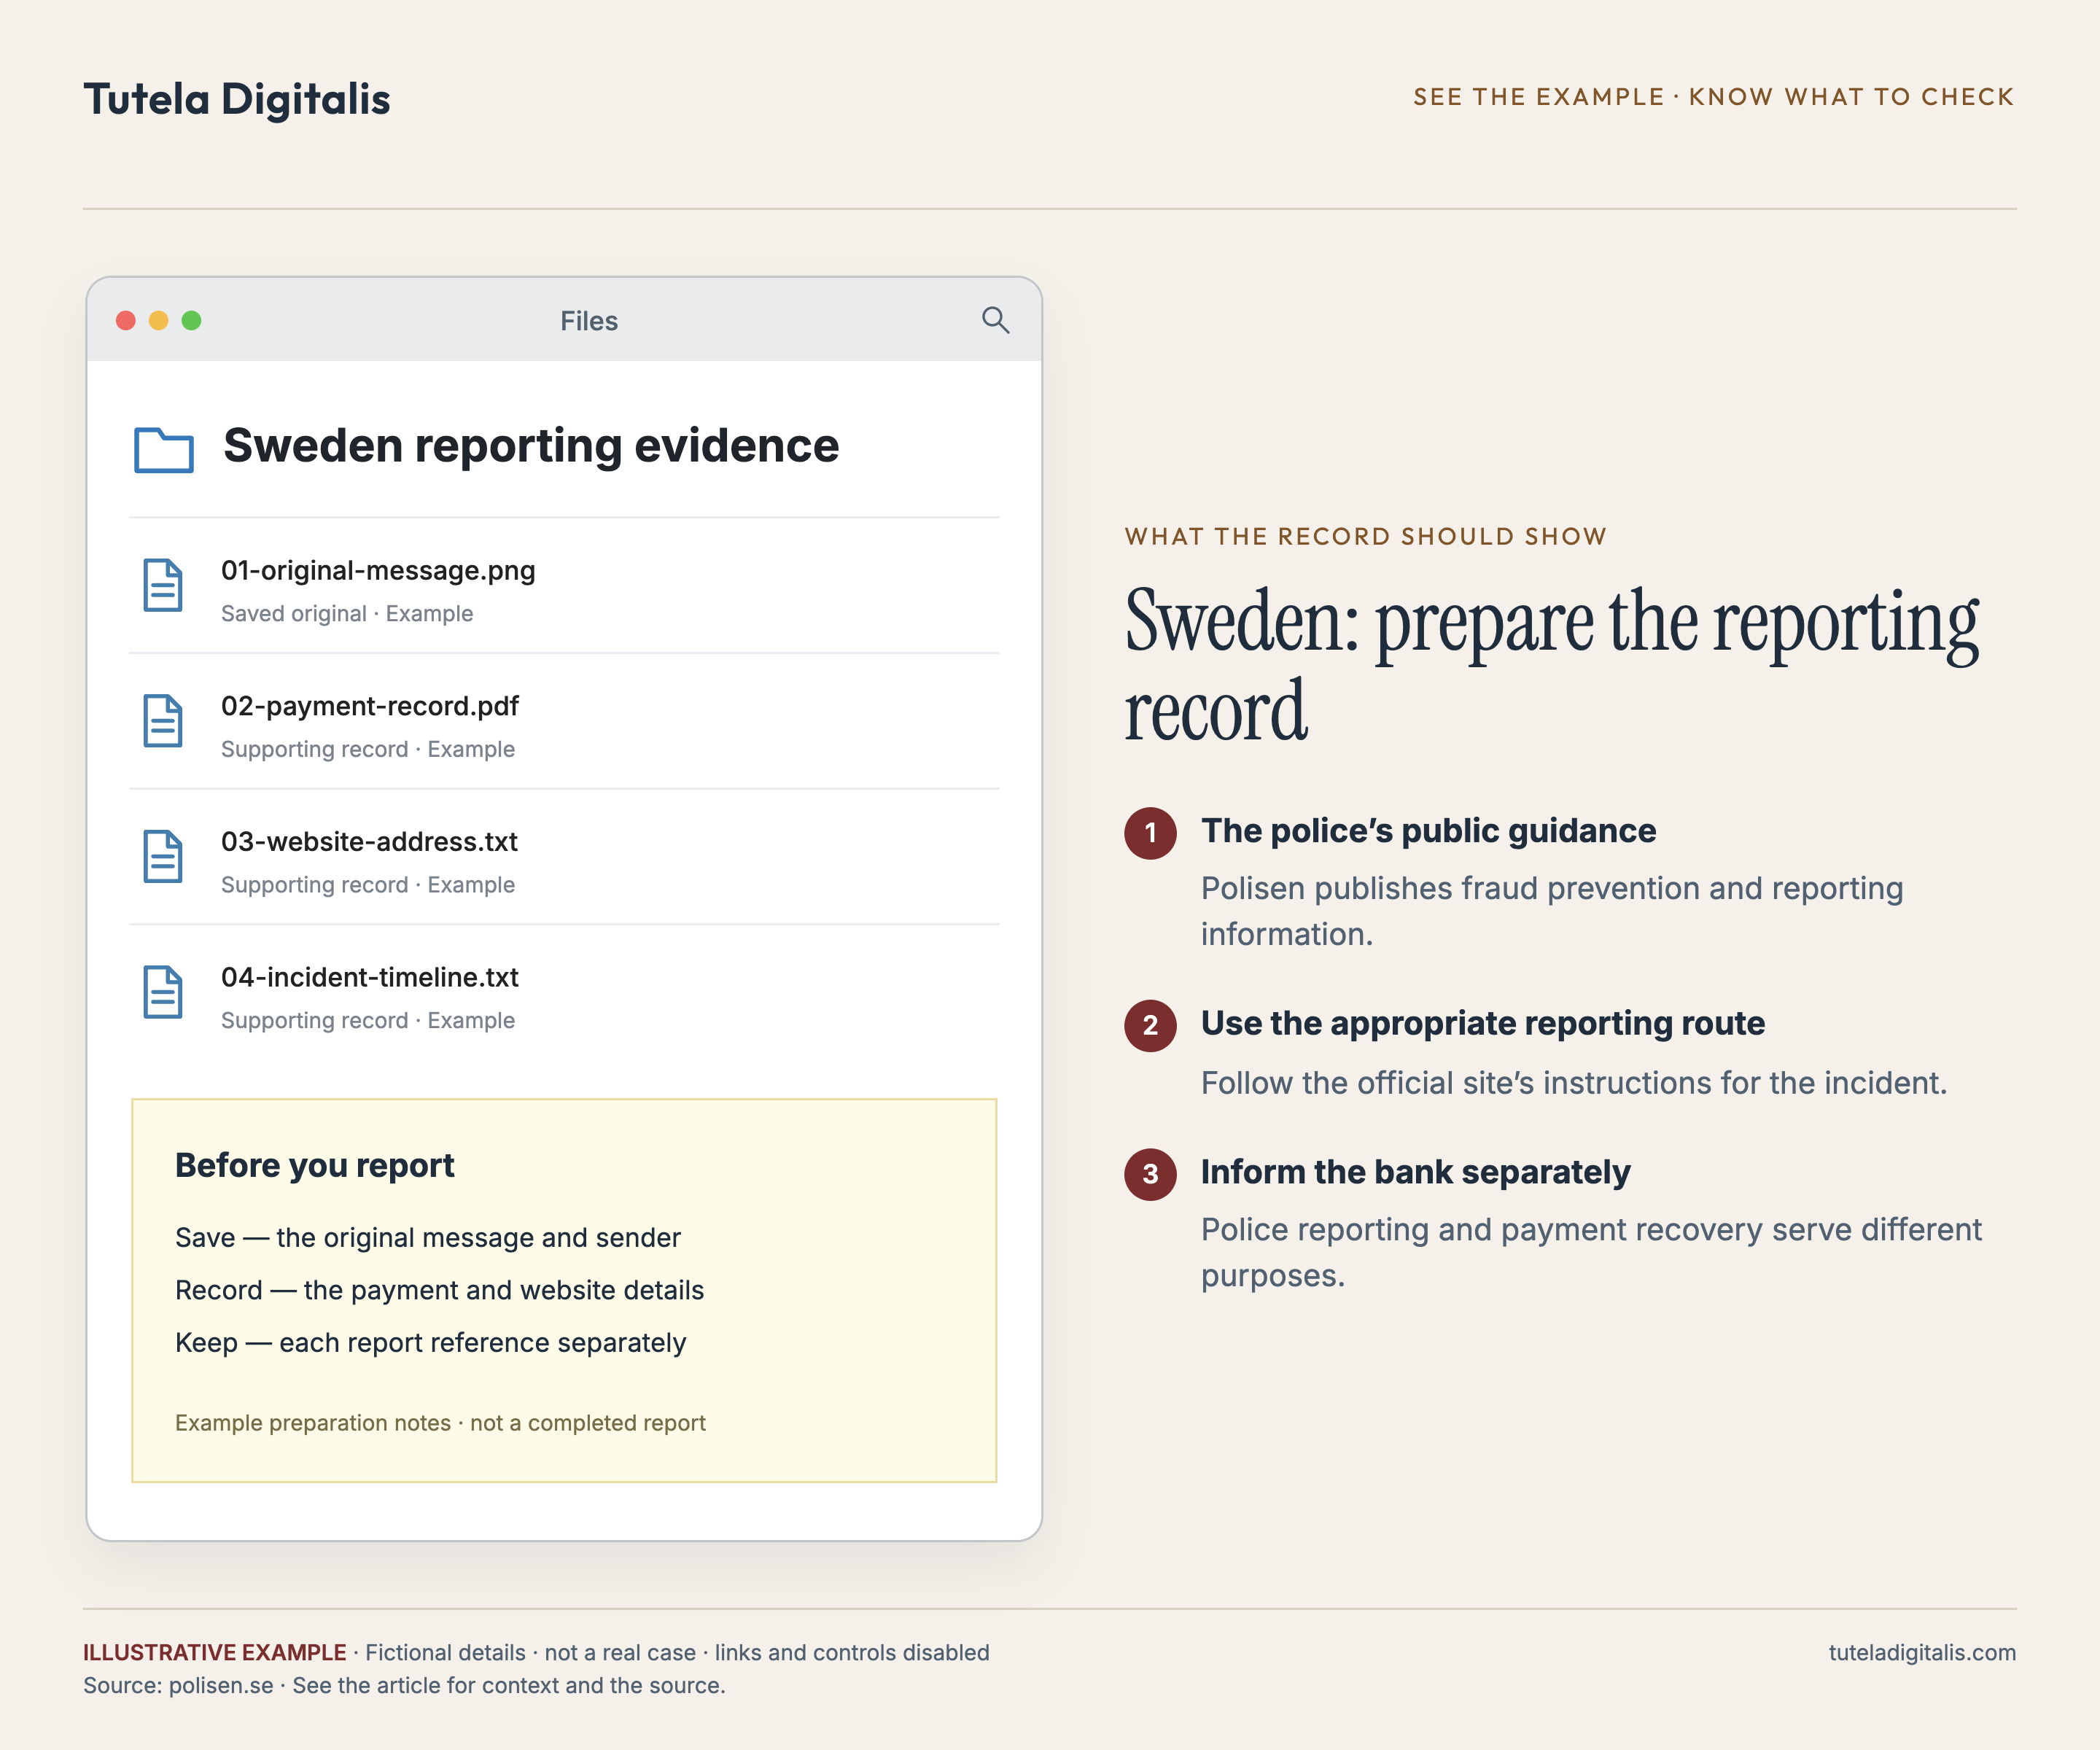Click 'Follow the official site's instructions' text
Viewport: 2100px width, 1750px height.
(x=1574, y=1083)
